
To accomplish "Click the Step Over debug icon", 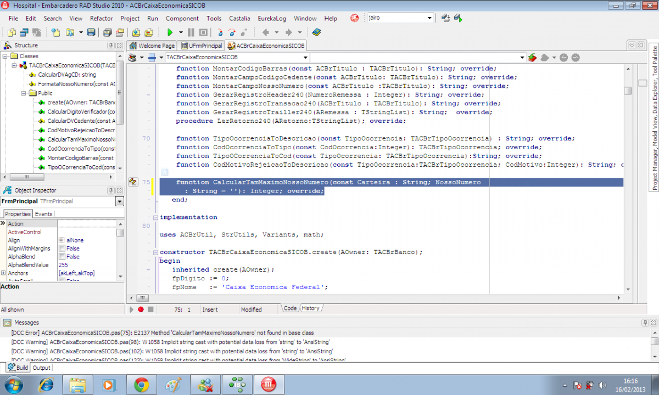I will (x=232, y=32).
